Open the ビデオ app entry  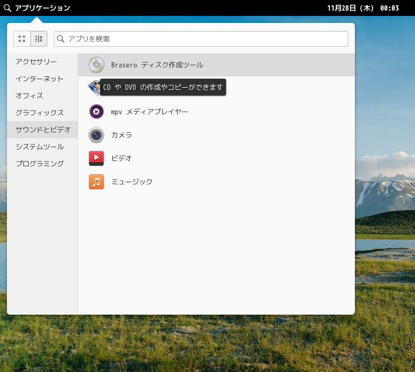pos(216,158)
